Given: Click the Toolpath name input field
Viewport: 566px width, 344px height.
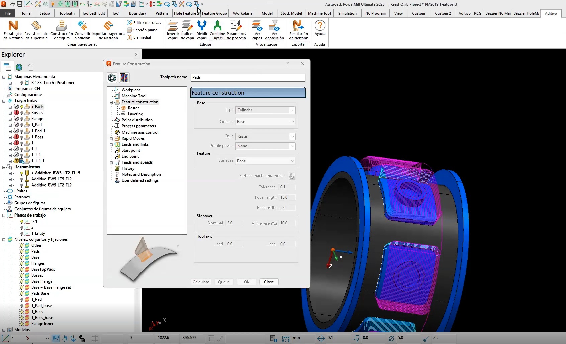Looking at the screenshot, I should pos(248,77).
